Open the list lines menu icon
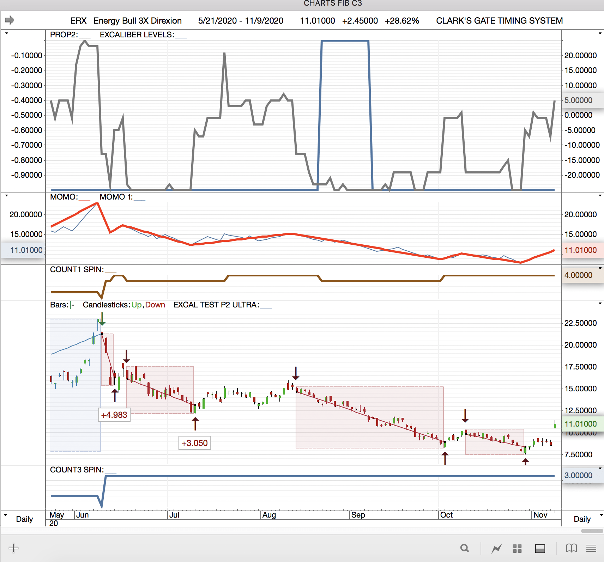 click(x=591, y=548)
